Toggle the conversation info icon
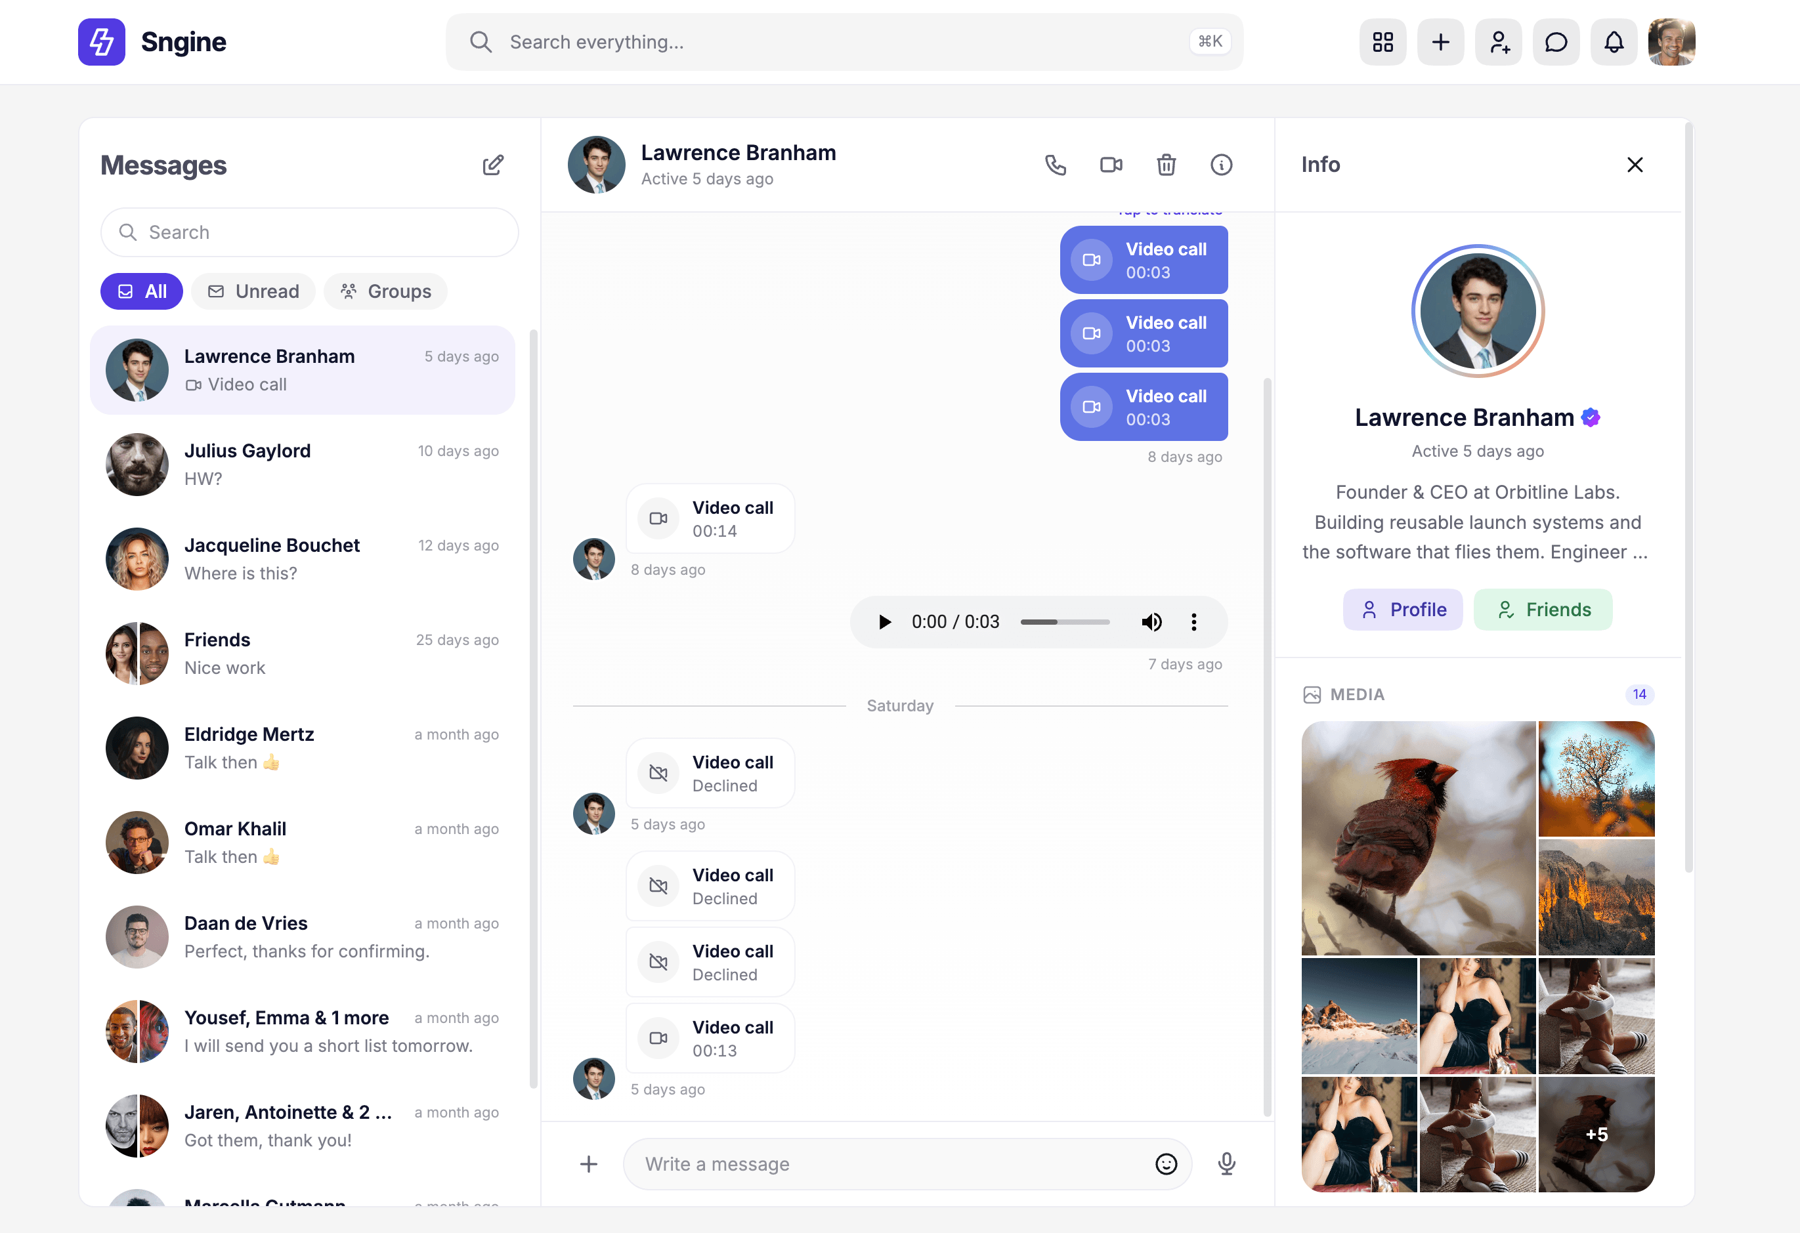 tap(1222, 165)
